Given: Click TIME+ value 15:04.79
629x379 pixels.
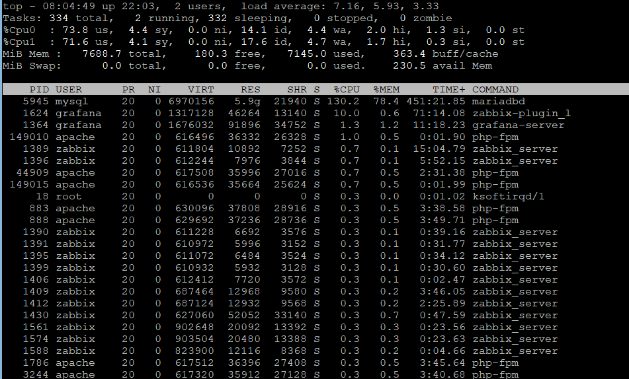Looking at the screenshot, I should coord(439,149).
